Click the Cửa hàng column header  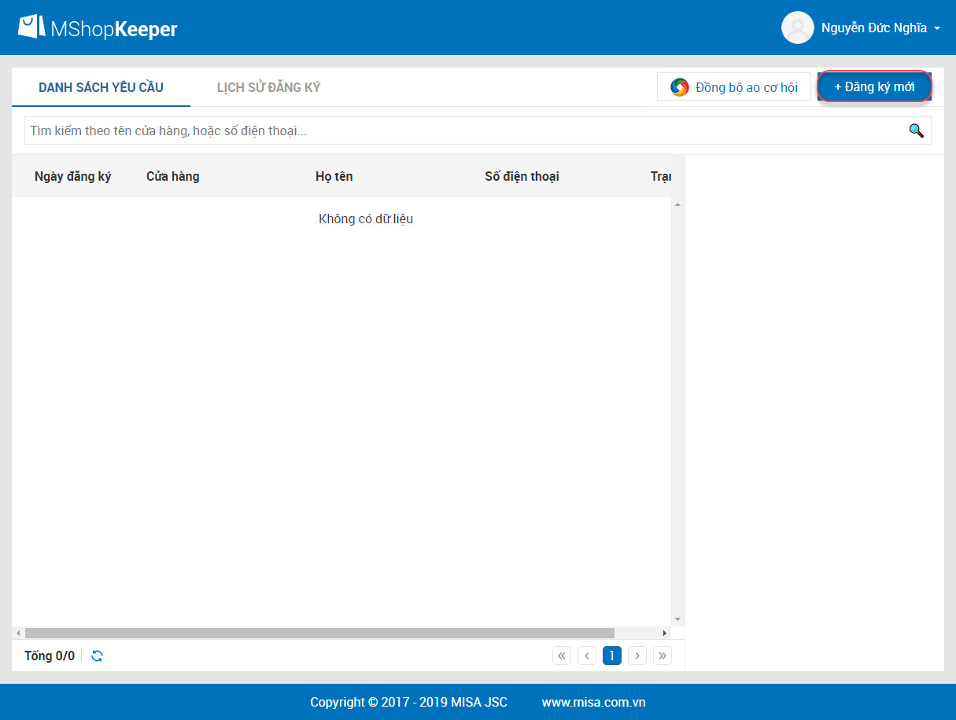(x=172, y=176)
